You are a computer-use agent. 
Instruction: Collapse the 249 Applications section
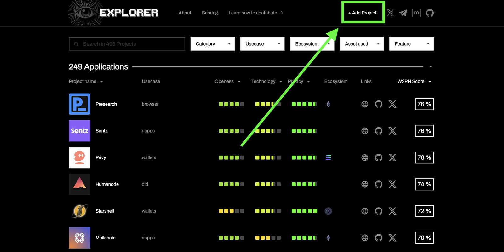pyautogui.click(x=430, y=67)
